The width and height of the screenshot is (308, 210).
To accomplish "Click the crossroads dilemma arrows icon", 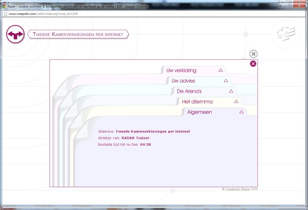I will (x=15, y=34).
